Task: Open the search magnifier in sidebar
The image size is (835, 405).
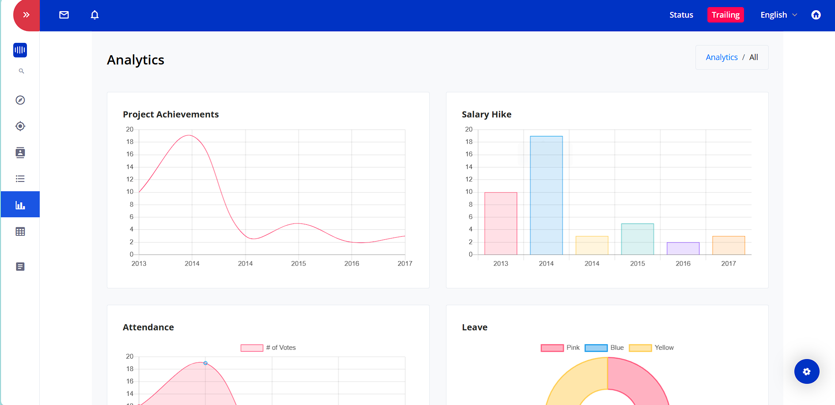Action: (21, 71)
